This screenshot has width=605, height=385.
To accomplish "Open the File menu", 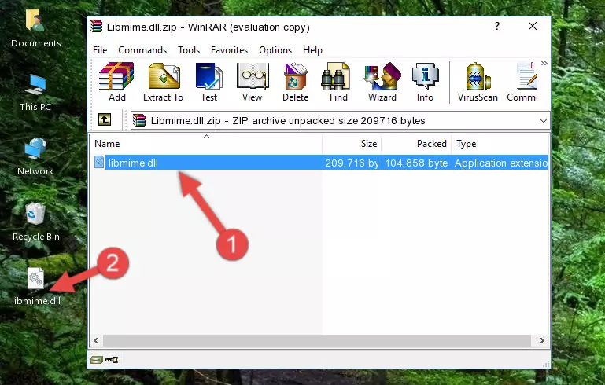I will pyautogui.click(x=100, y=50).
